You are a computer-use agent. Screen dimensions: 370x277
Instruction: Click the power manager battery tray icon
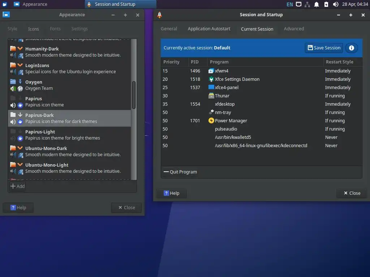click(x=326, y=4)
